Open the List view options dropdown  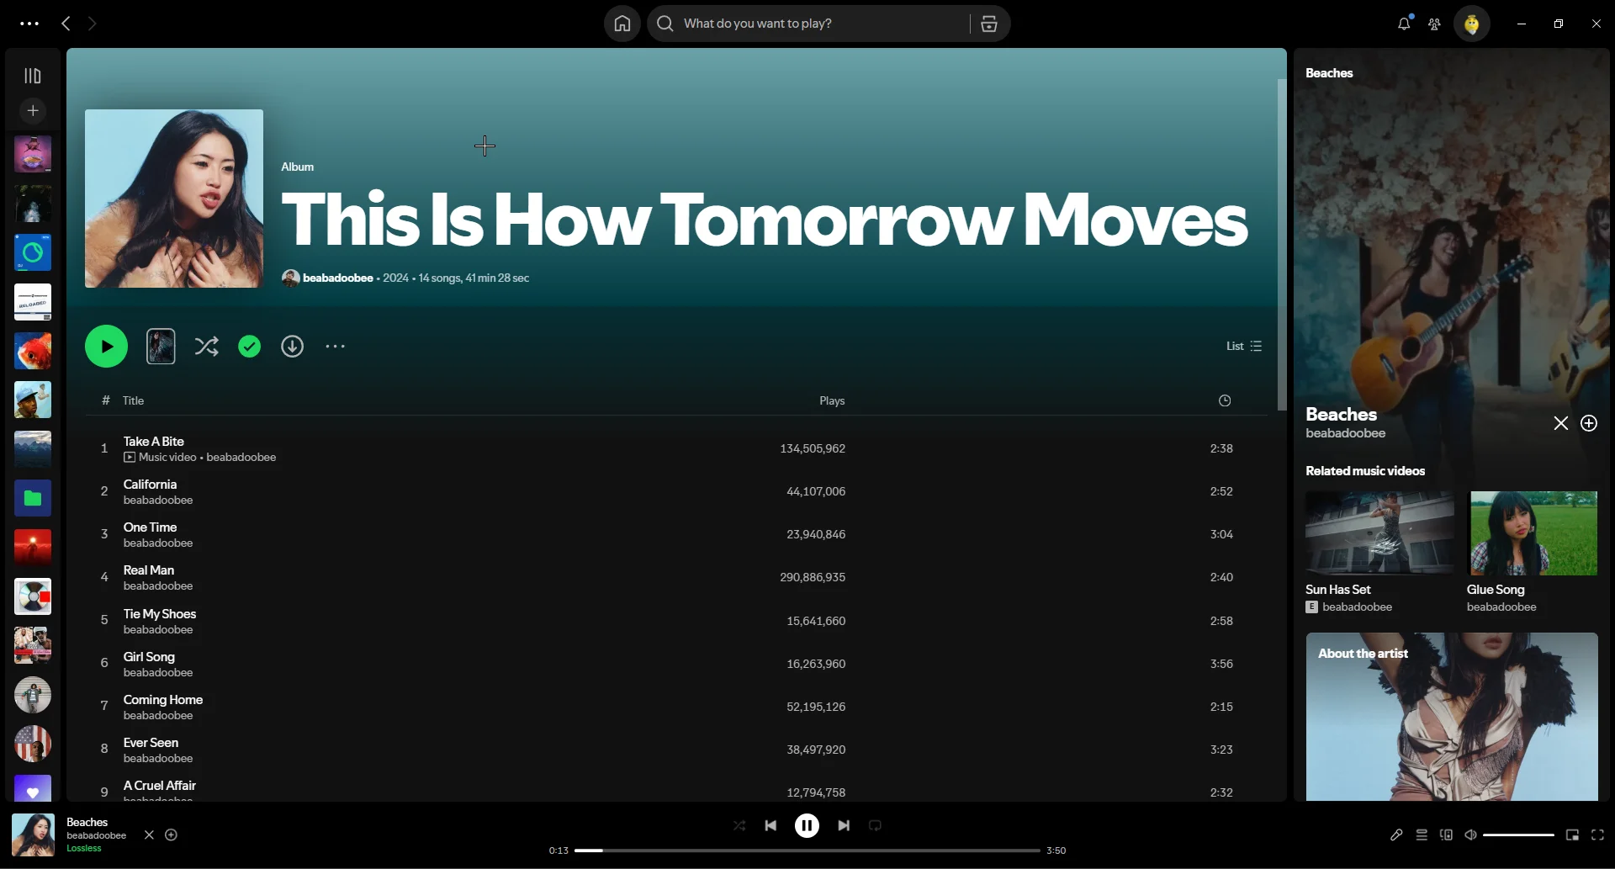click(1244, 346)
